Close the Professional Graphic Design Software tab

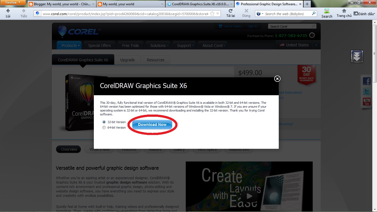(300, 4)
